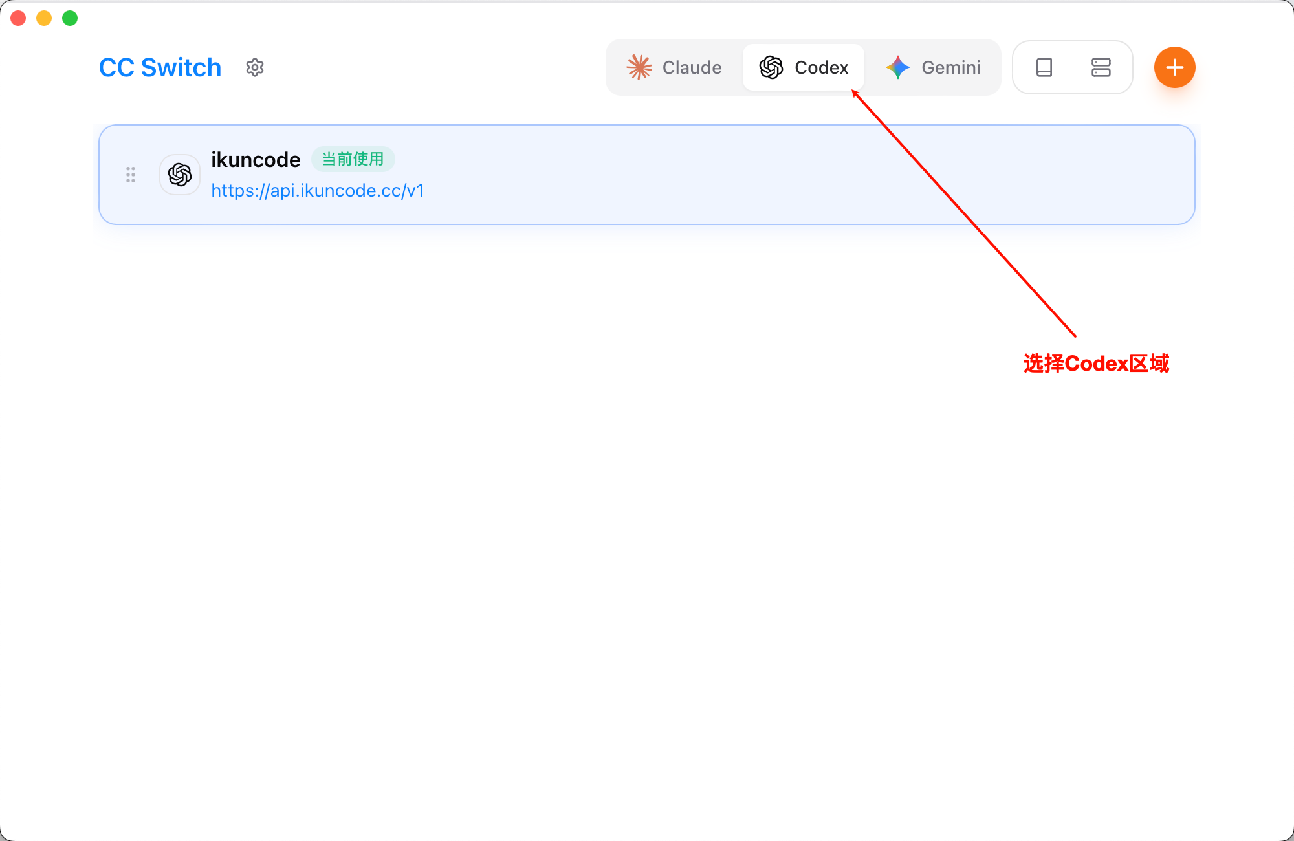This screenshot has height=841, width=1294.
Task: Minimize window with the yellow button
Action: point(44,18)
